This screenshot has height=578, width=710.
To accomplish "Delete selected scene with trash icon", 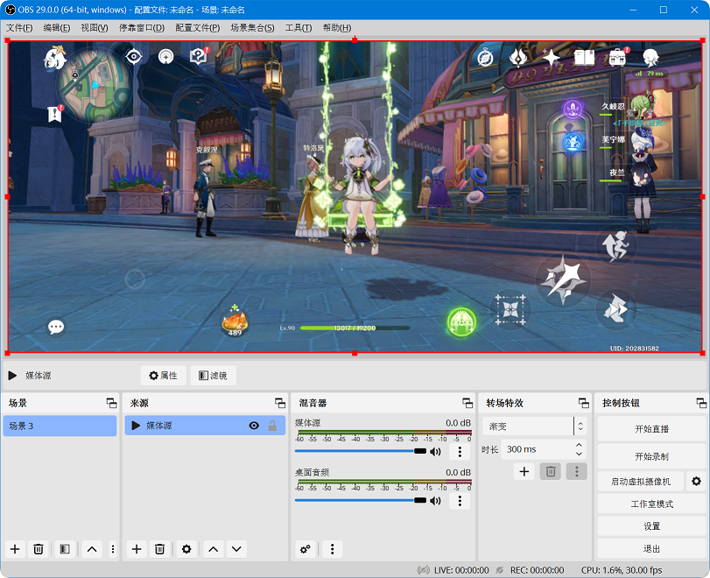I will click(x=39, y=549).
